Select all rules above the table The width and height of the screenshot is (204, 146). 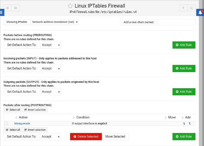point(13,110)
